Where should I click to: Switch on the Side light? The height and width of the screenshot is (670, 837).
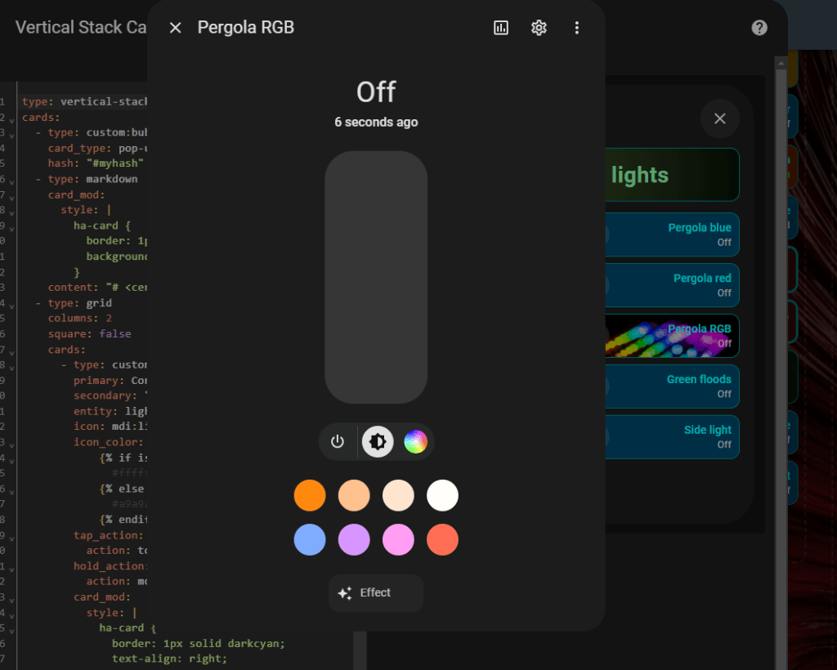pyautogui.click(x=672, y=436)
